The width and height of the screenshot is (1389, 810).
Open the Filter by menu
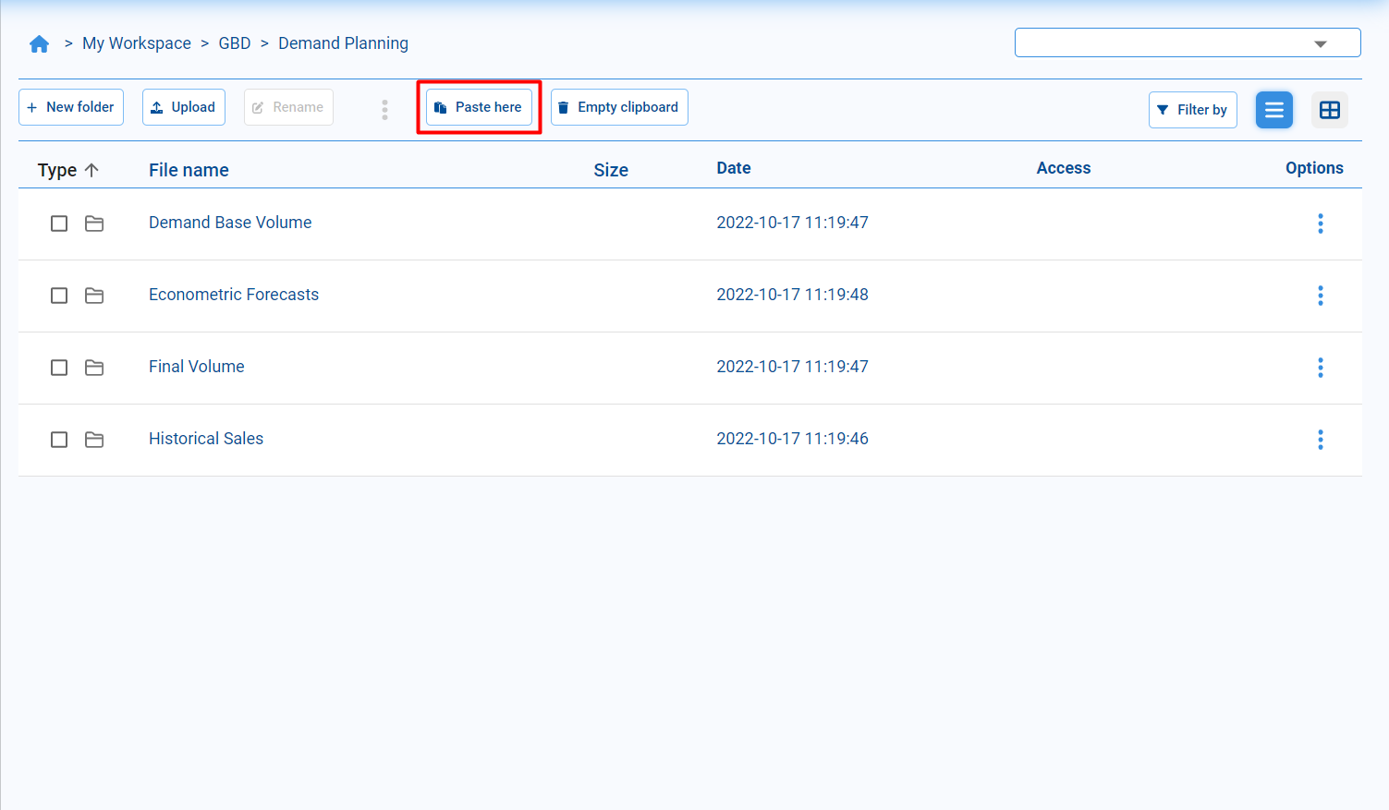coord(1192,110)
